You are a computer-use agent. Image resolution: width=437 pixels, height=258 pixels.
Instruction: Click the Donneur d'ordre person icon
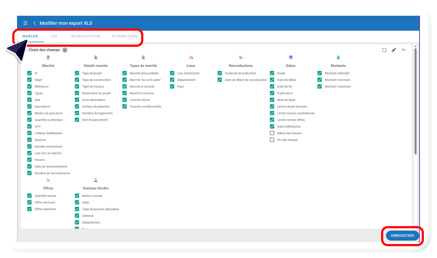pos(96,180)
